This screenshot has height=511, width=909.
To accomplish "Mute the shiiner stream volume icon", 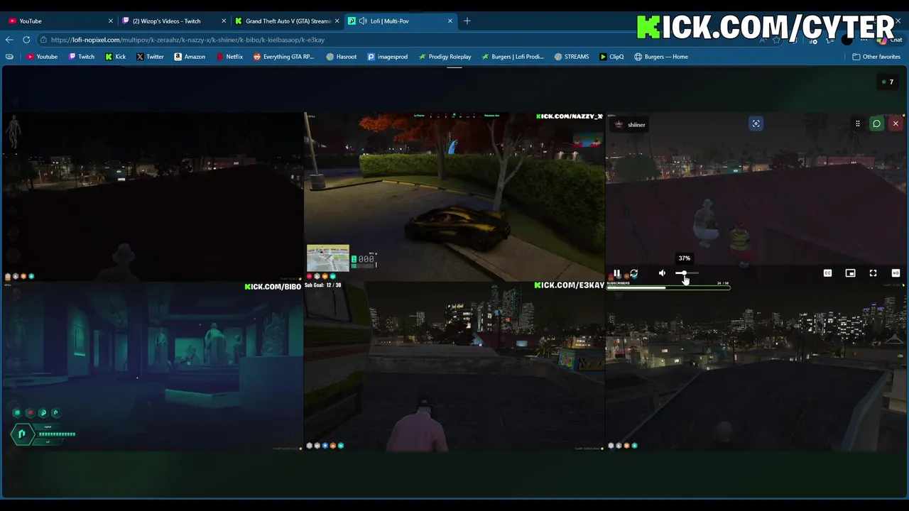I will point(662,273).
